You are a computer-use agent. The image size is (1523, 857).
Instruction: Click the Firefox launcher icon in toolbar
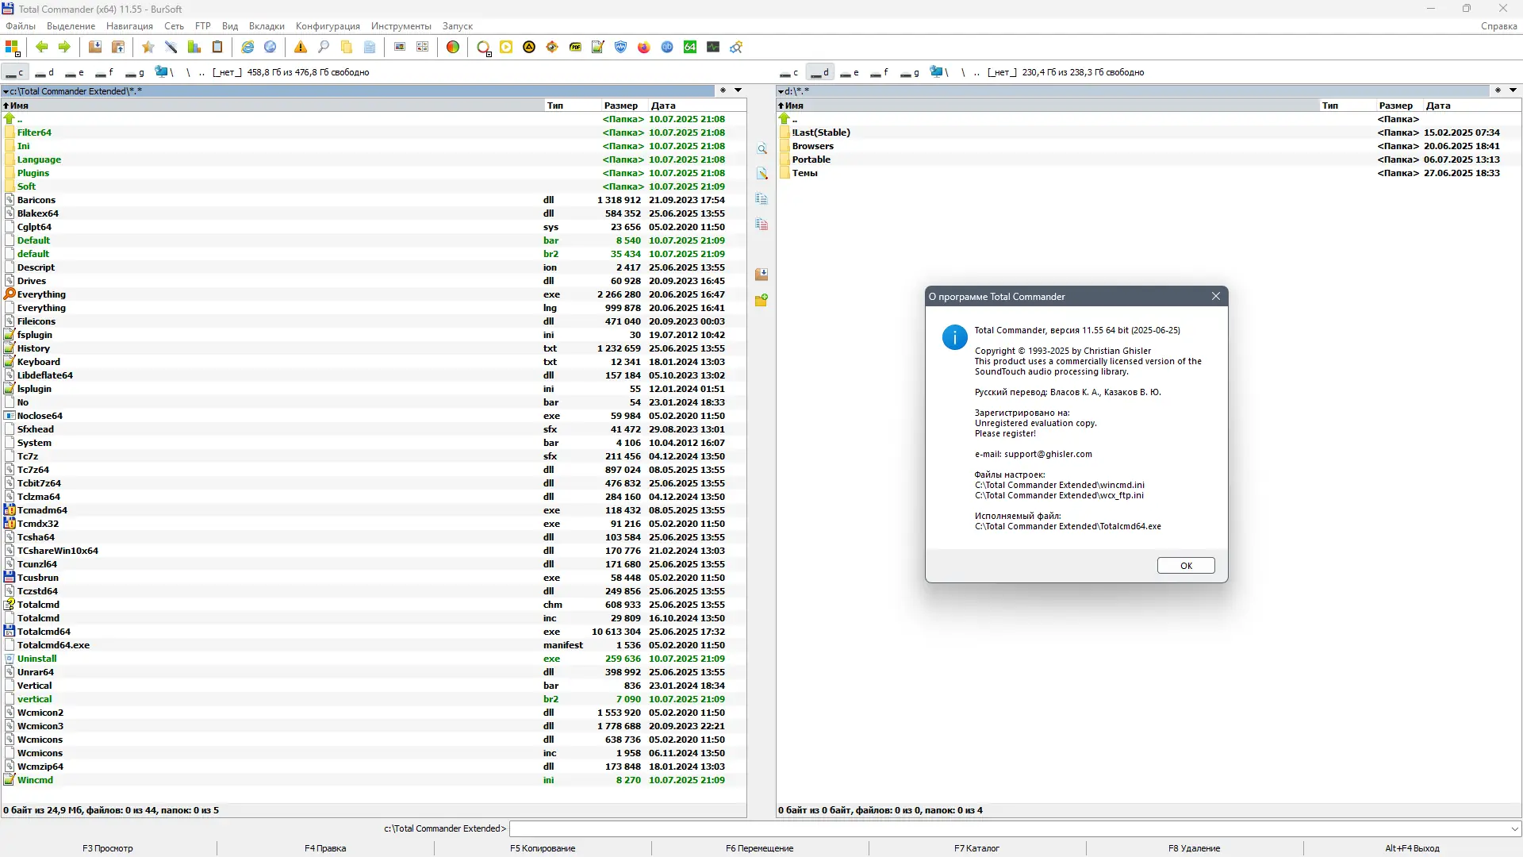pyautogui.click(x=644, y=48)
